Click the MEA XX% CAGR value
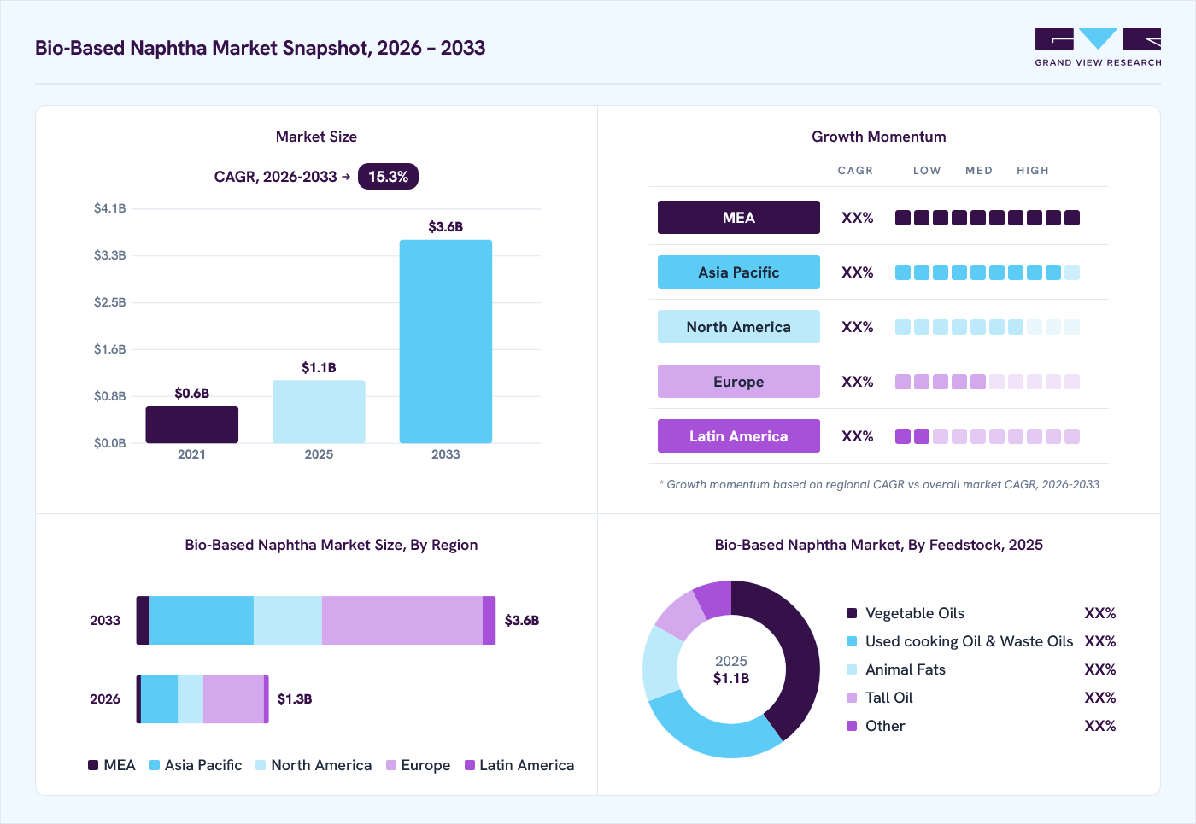Viewport: 1196px width, 824px height. [x=858, y=218]
